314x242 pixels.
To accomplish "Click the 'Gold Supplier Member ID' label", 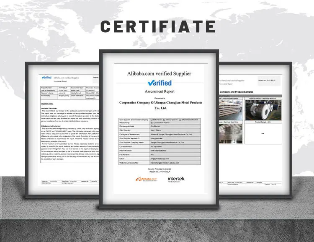I will (x=129, y=138).
